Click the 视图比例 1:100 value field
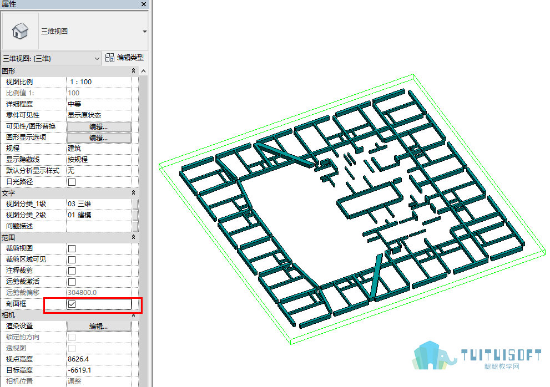Viewport: 550px width, 387px height. click(99, 82)
